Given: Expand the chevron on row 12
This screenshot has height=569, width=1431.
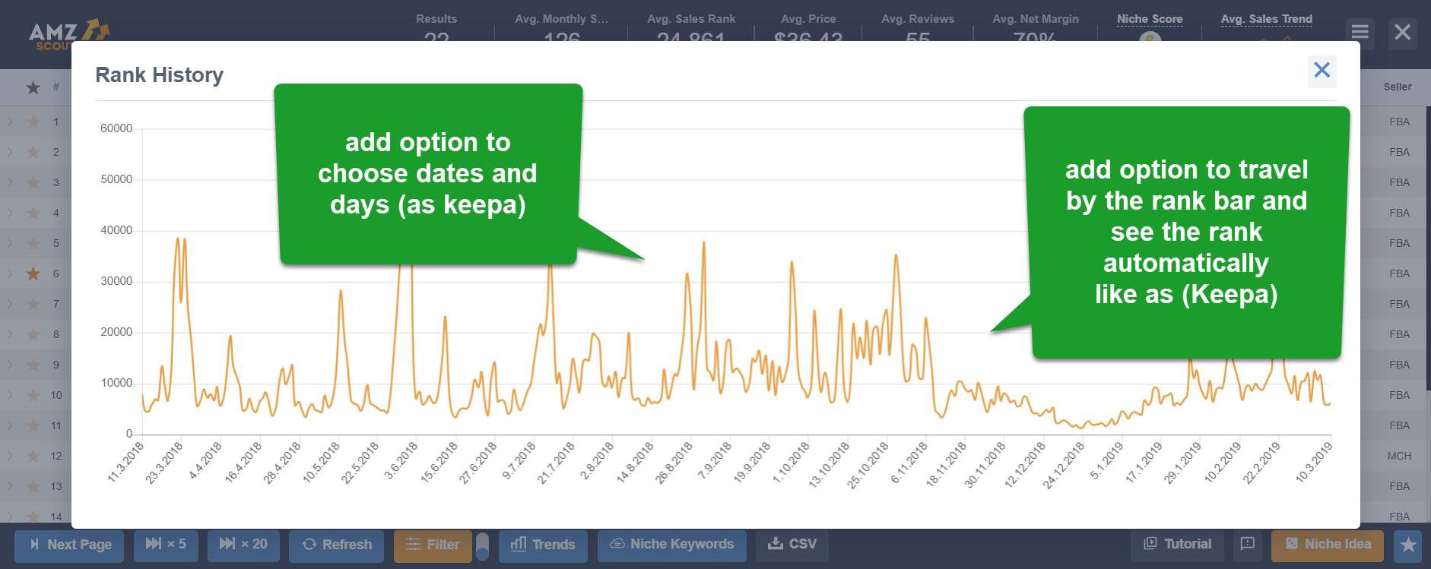Looking at the screenshot, I should point(10,456).
